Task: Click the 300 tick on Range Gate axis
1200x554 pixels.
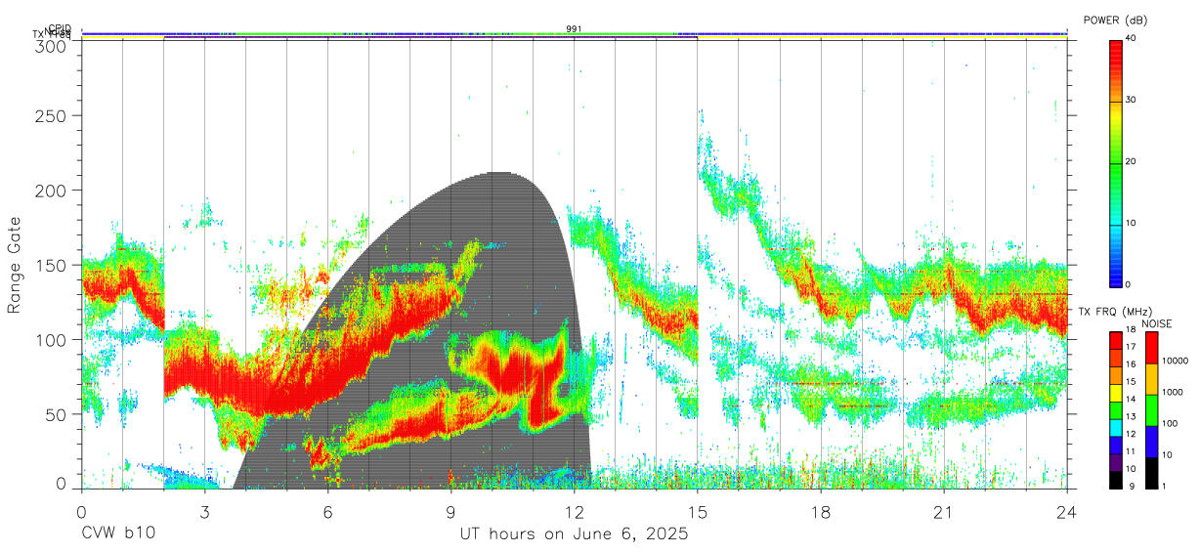Action: [x=53, y=45]
